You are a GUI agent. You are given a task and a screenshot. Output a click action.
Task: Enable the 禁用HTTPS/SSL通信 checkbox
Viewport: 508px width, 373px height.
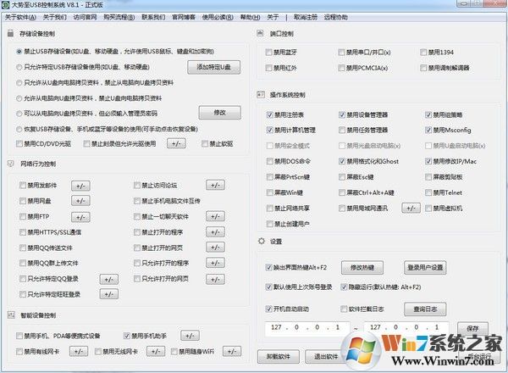pyautogui.click(x=23, y=232)
